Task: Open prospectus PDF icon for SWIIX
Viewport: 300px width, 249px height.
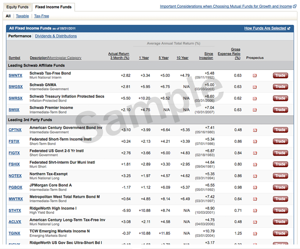Action: coord(255,110)
